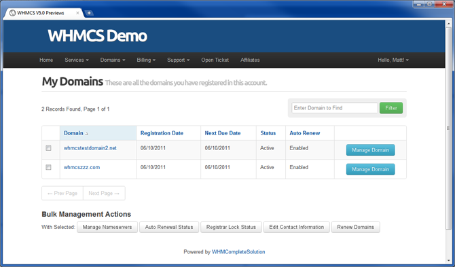Open the whmcstestdomain2.net domain link

pos(90,148)
